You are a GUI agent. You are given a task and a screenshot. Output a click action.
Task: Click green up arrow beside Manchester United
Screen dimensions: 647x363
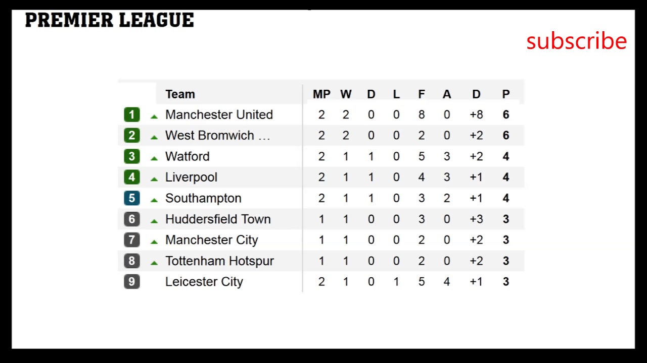[154, 116]
